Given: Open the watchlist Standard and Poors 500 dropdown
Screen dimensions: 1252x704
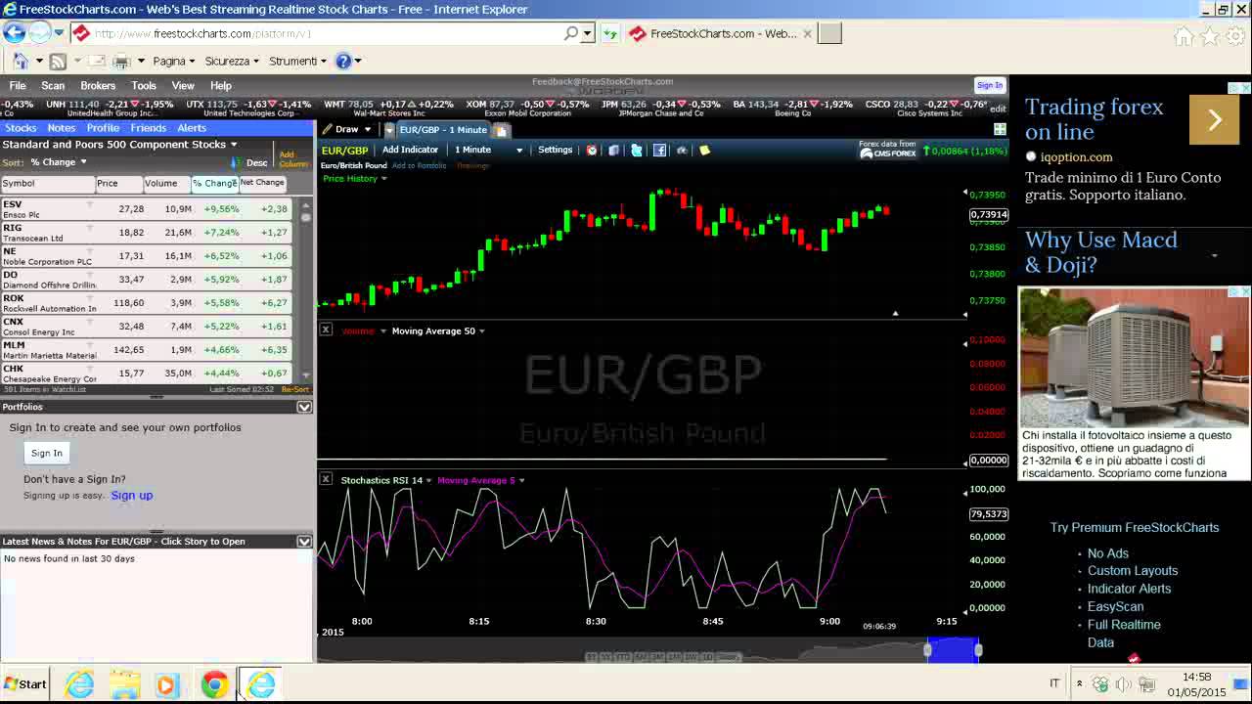Looking at the screenshot, I should [x=119, y=144].
